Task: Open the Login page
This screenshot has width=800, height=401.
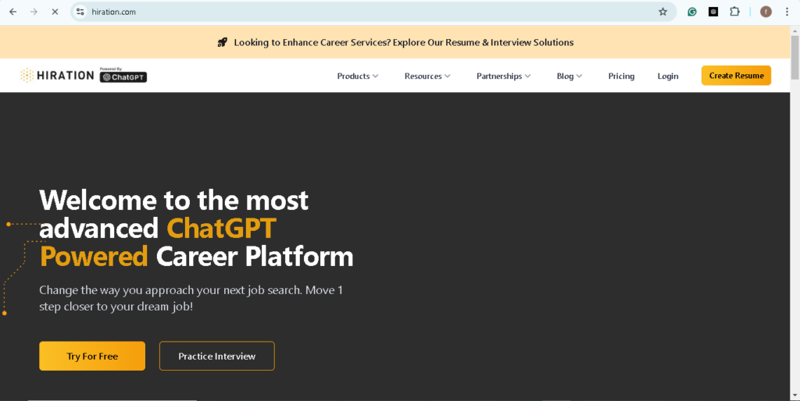Action: pos(668,76)
